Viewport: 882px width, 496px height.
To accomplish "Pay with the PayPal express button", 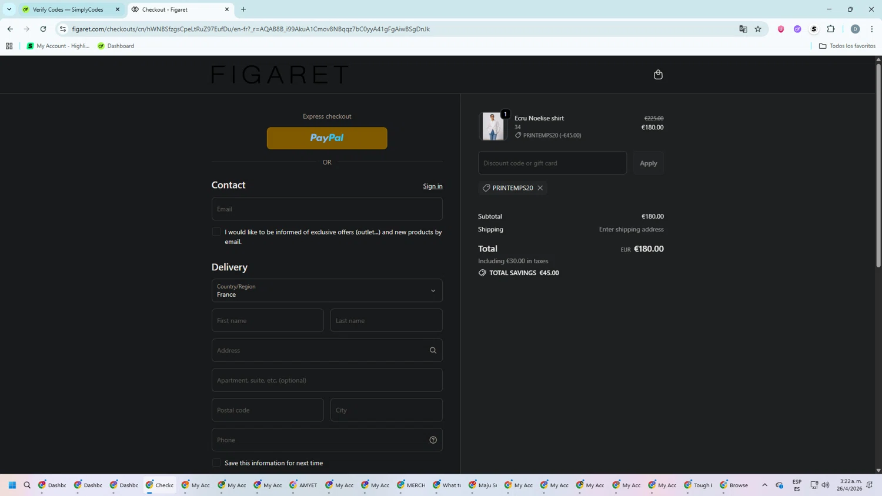I will pyautogui.click(x=327, y=138).
